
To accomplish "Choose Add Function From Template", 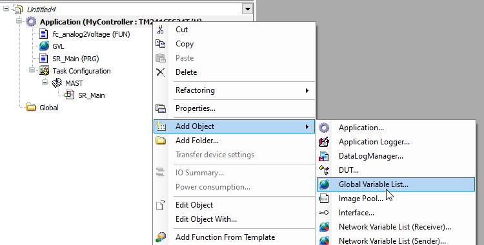I will tap(234, 237).
